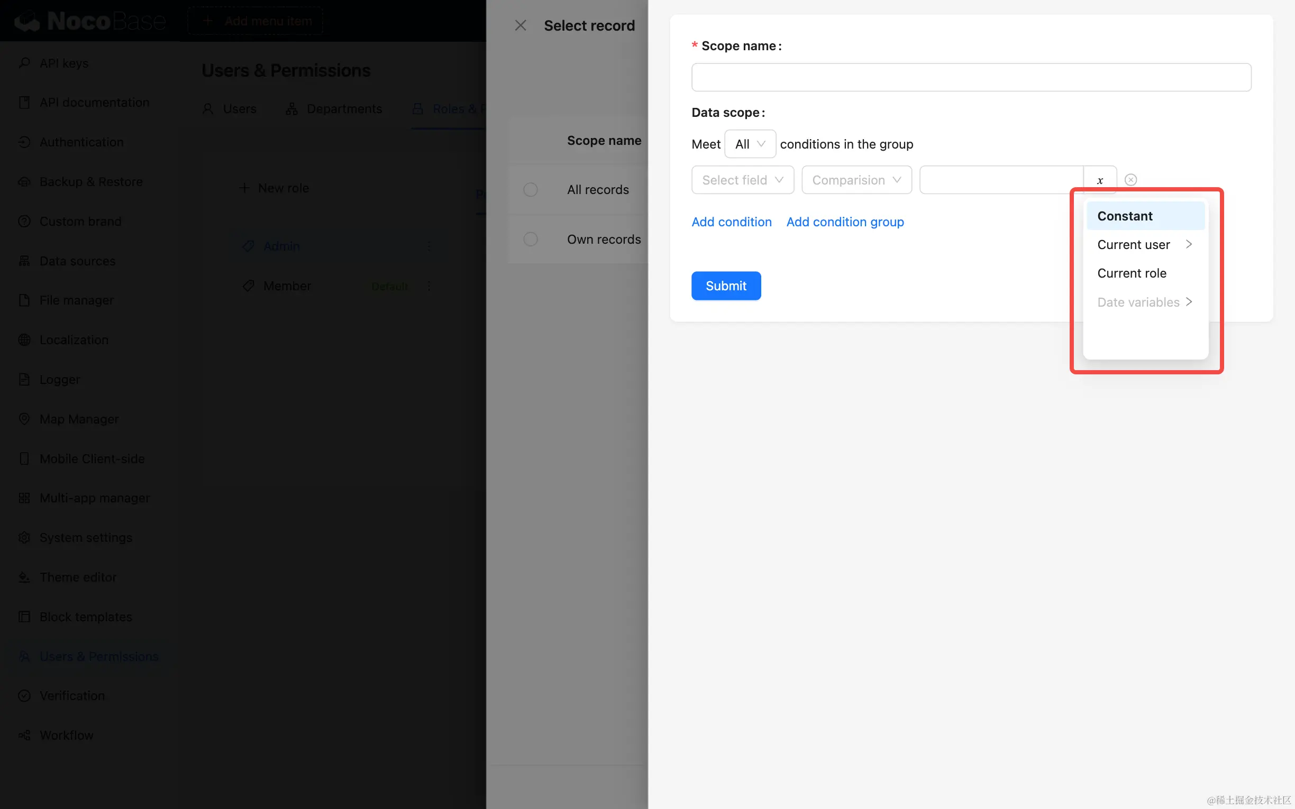Image resolution: width=1295 pixels, height=809 pixels.
Task: Open the Comparision operator dropdown
Action: (856, 180)
